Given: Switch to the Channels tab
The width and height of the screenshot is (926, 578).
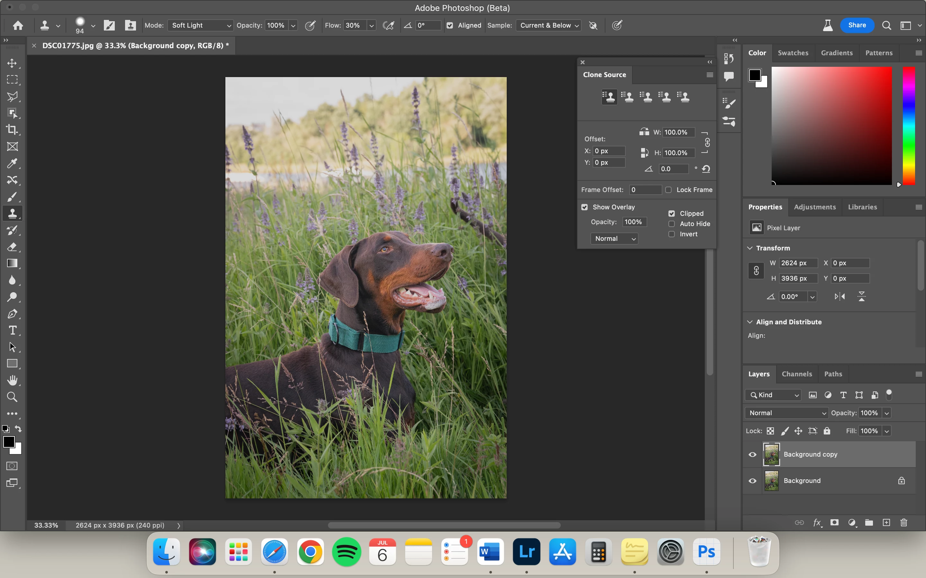Looking at the screenshot, I should [797, 374].
